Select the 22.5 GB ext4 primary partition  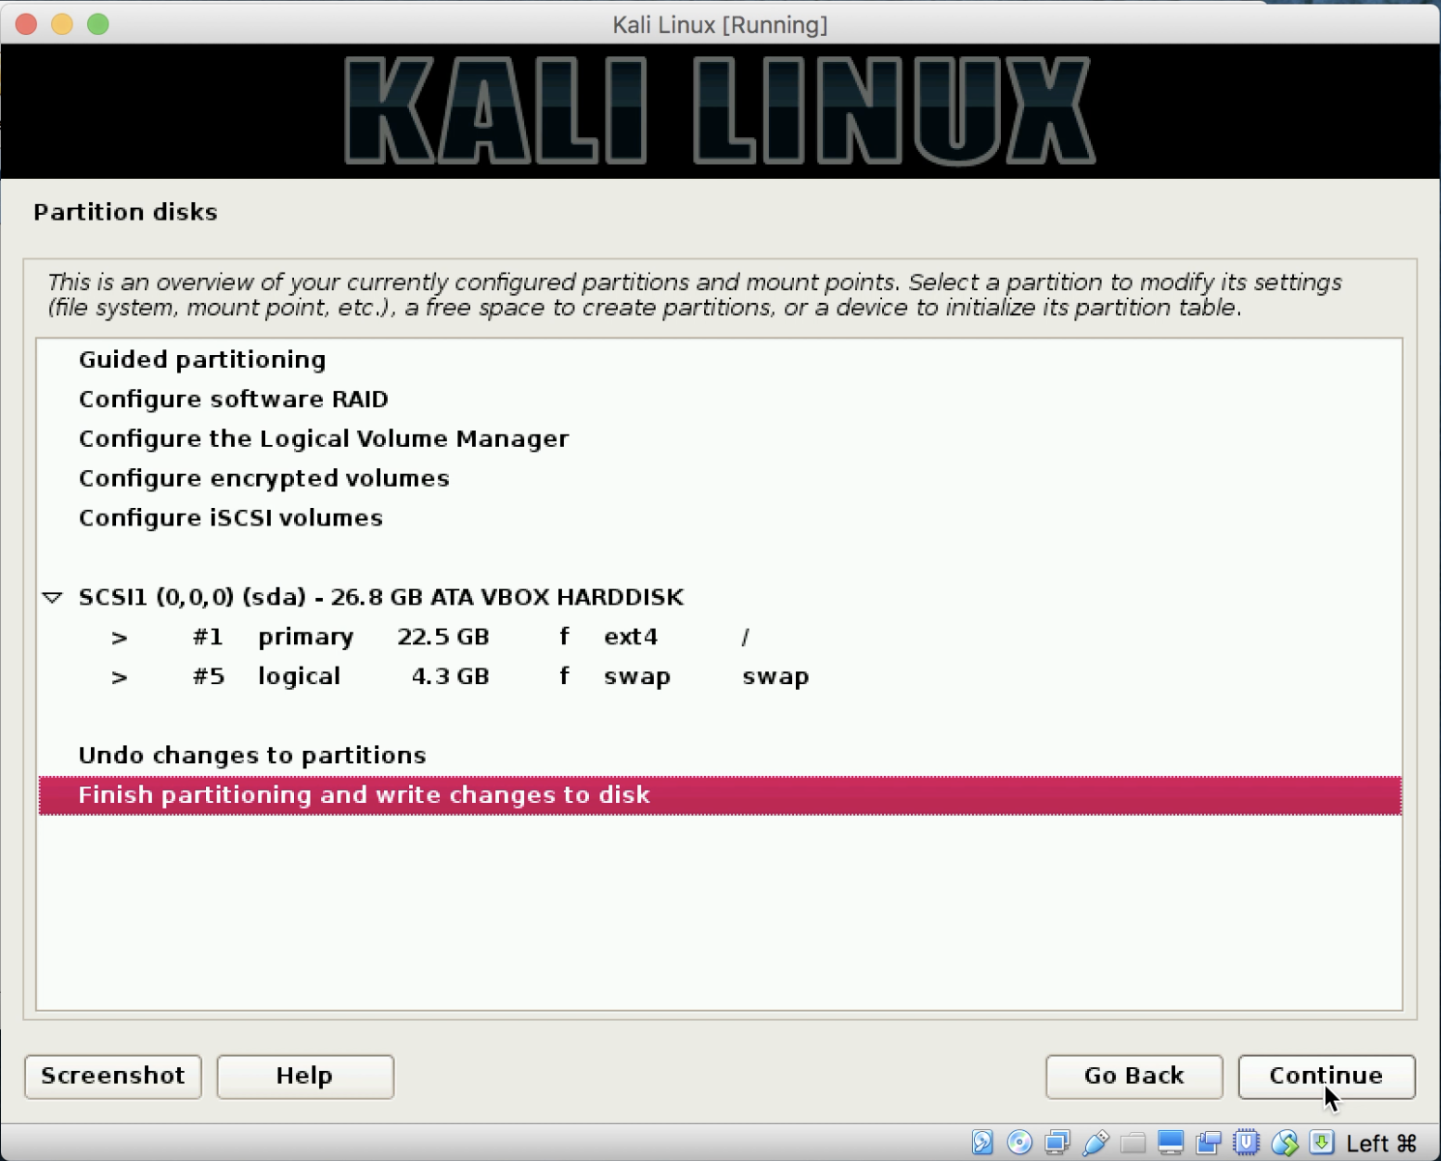point(720,638)
